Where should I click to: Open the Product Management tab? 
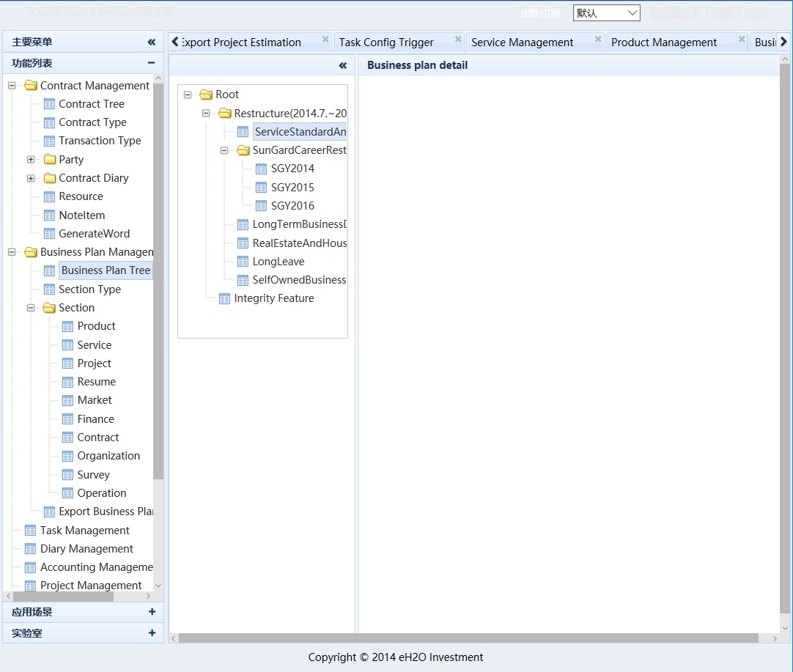click(663, 43)
